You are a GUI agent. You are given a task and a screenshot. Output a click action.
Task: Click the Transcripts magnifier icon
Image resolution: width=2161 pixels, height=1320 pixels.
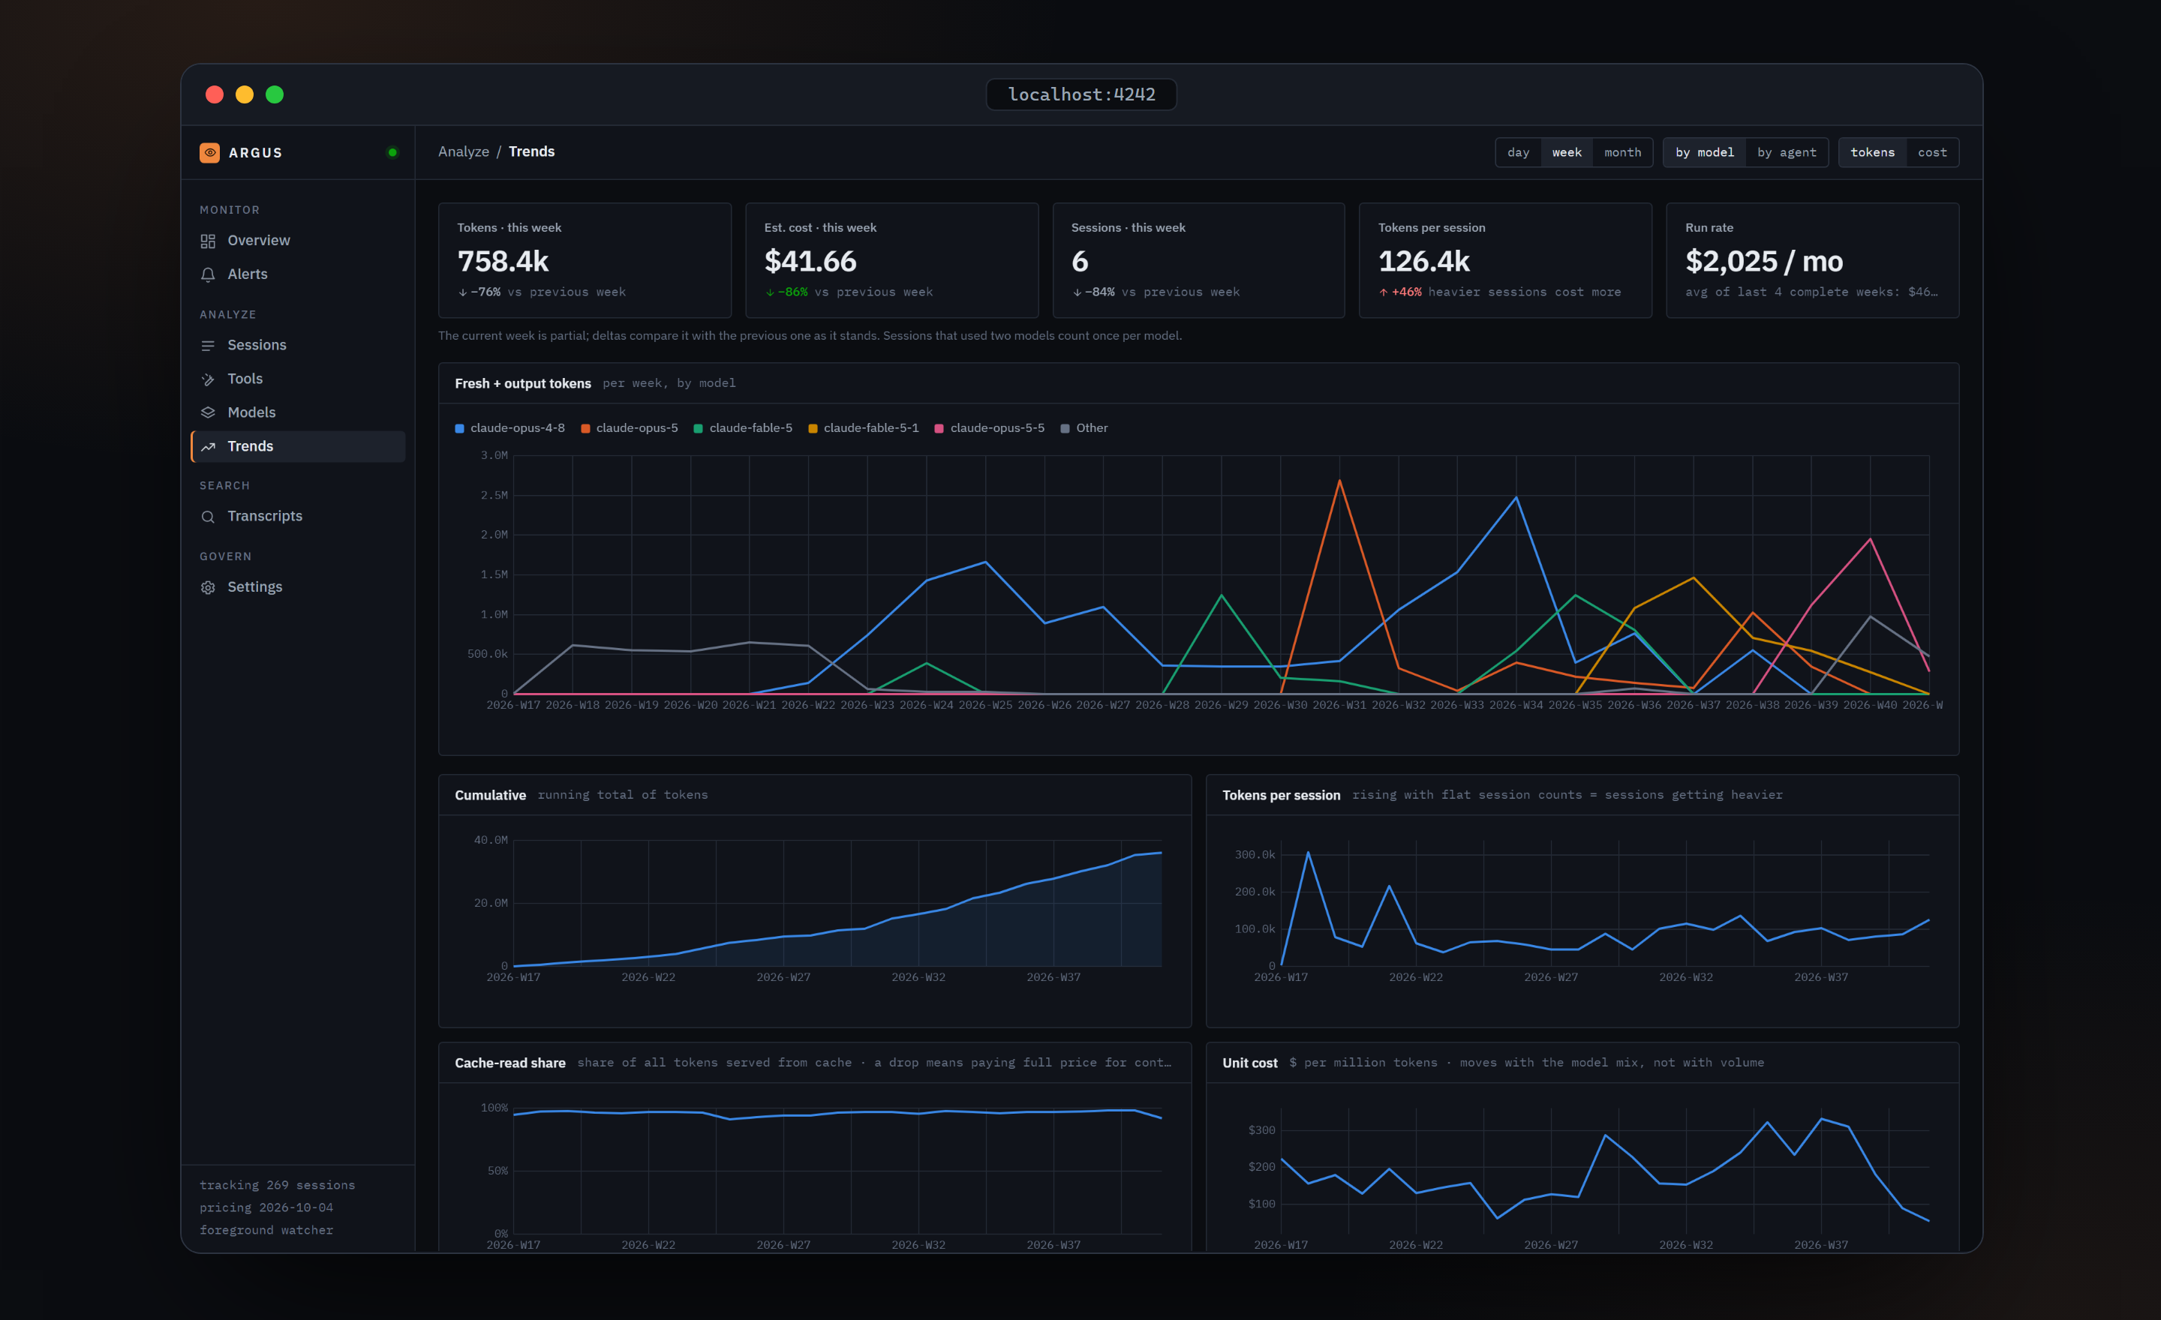tap(208, 517)
